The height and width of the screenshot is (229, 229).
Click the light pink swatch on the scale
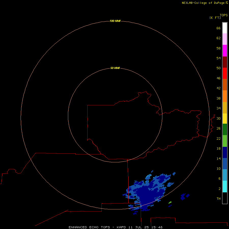click(x=225, y=39)
